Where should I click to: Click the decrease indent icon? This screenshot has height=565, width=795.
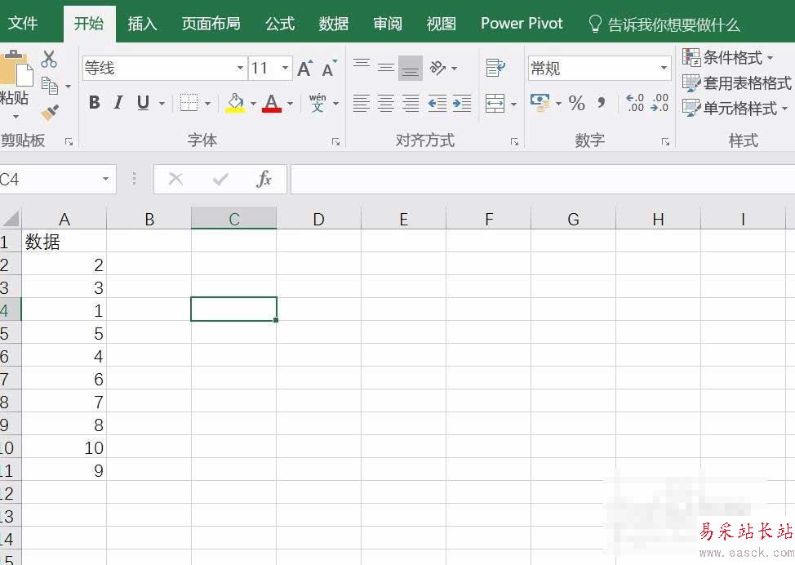437,104
